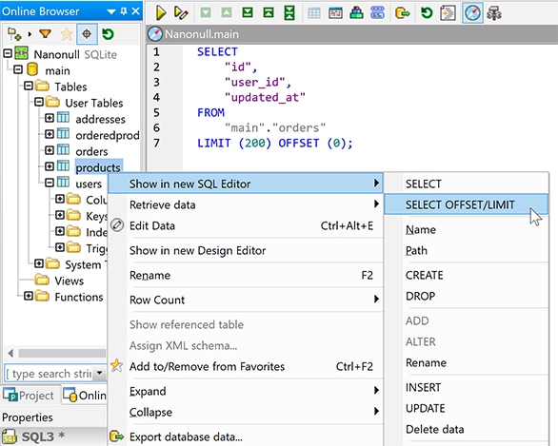
Task: Choose Rename F2 in context menu
Action: [x=246, y=275]
